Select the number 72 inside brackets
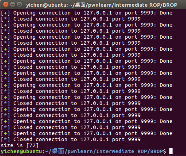 [32, 145]
